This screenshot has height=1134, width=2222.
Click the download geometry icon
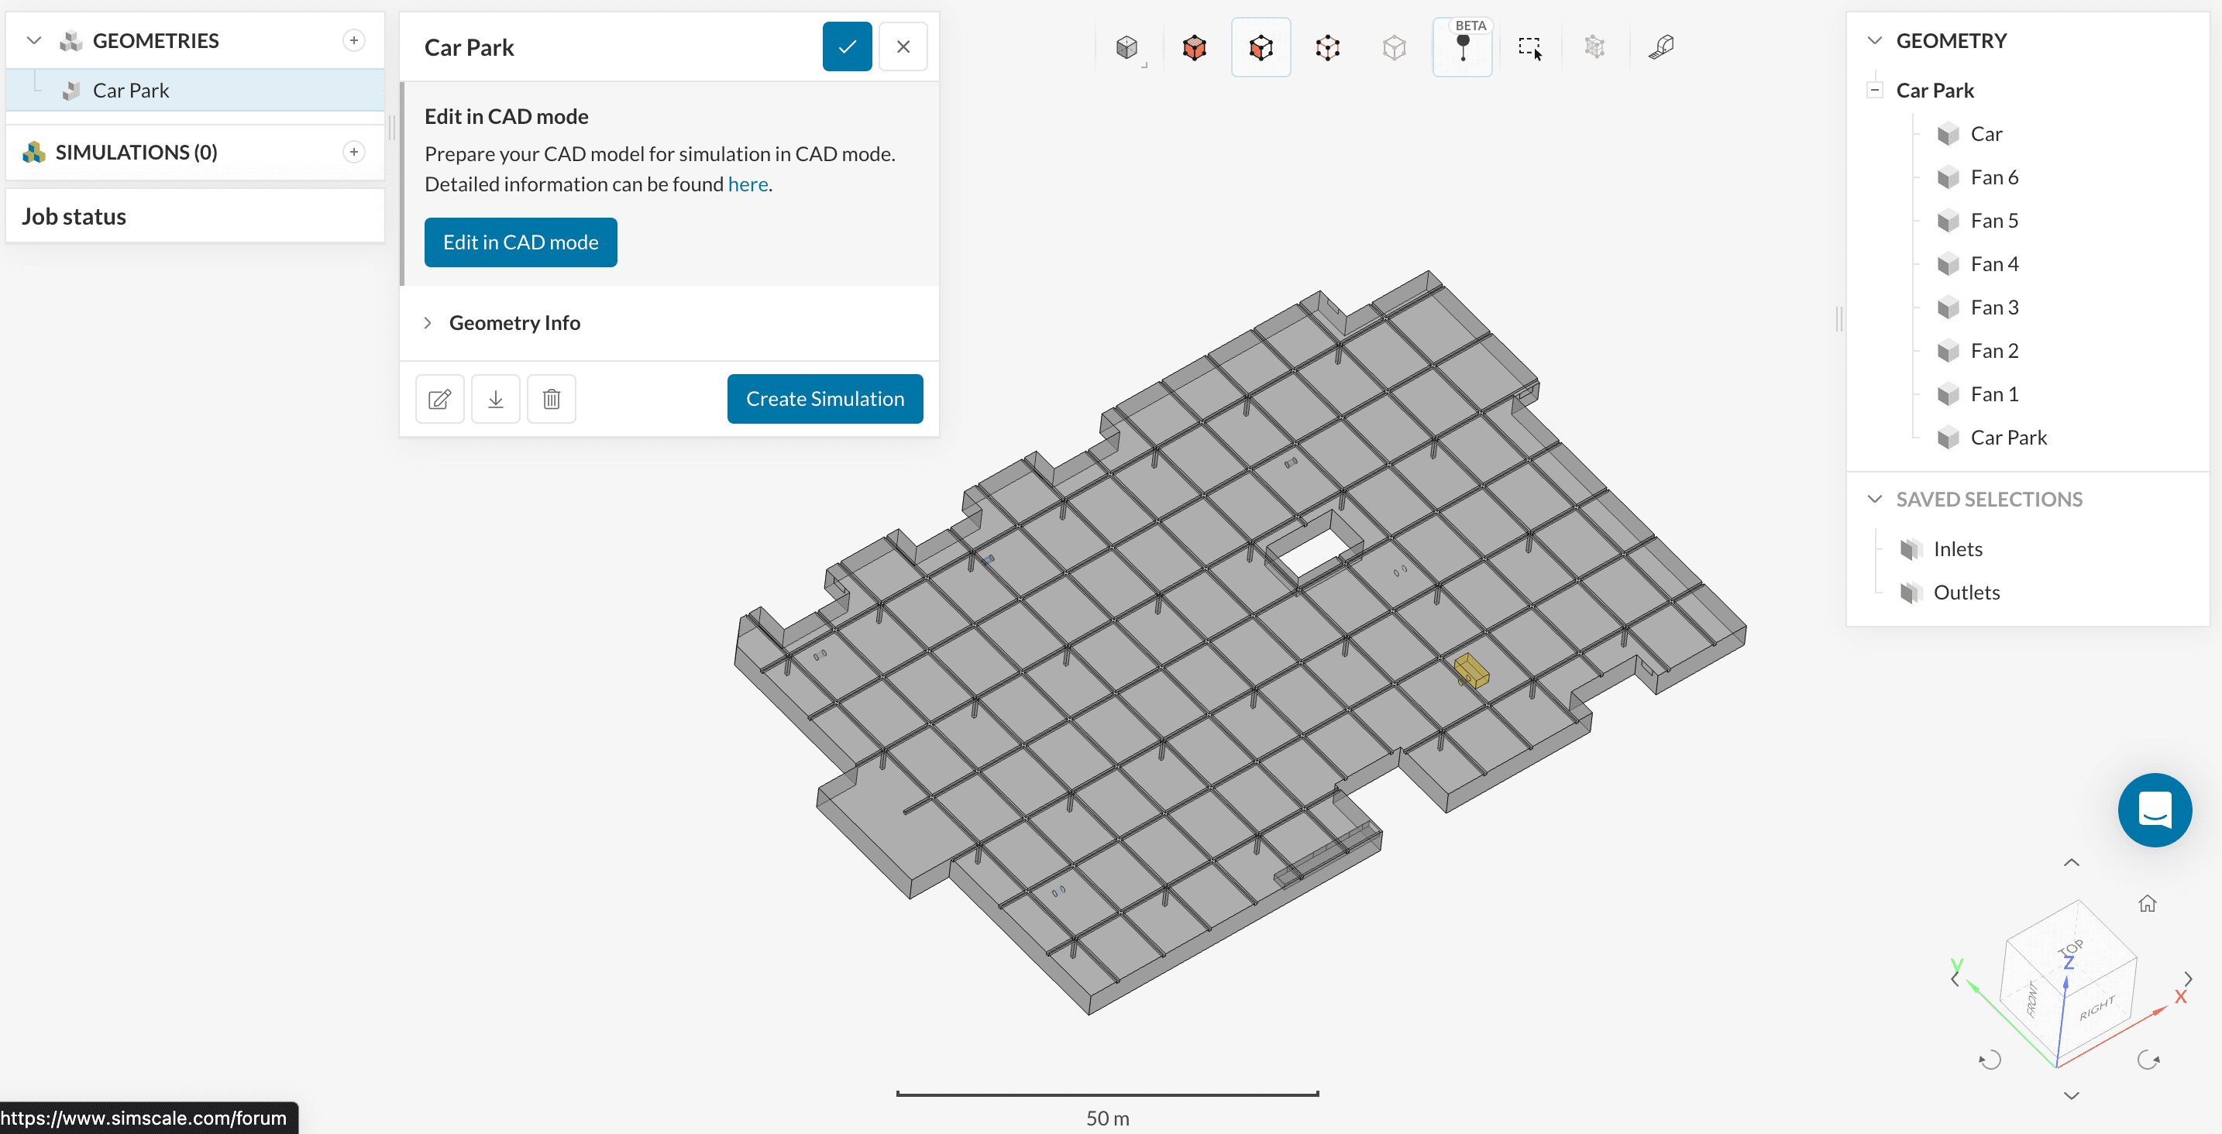(495, 399)
